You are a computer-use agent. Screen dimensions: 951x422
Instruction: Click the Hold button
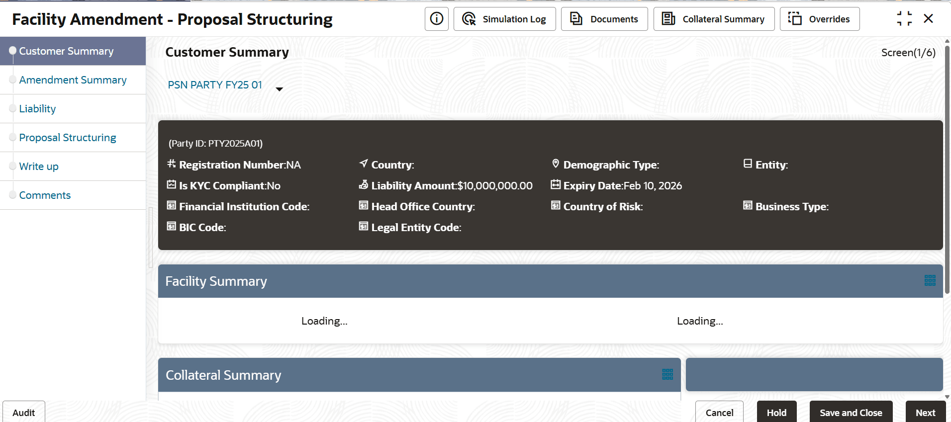click(x=776, y=412)
